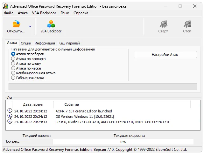Screen dimensions: 204x154
Task: Switch to the Кеш паролей tab
Action: coord(69,43)
